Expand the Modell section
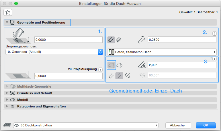Viewport: 221px width, 131px height. point(23,100)
